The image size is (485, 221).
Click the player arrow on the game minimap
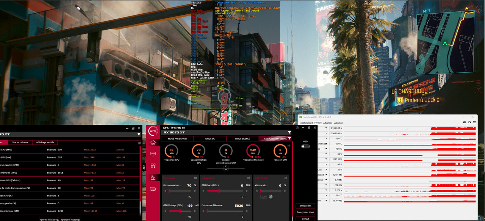pyautogui.click(x=445, y=43)
